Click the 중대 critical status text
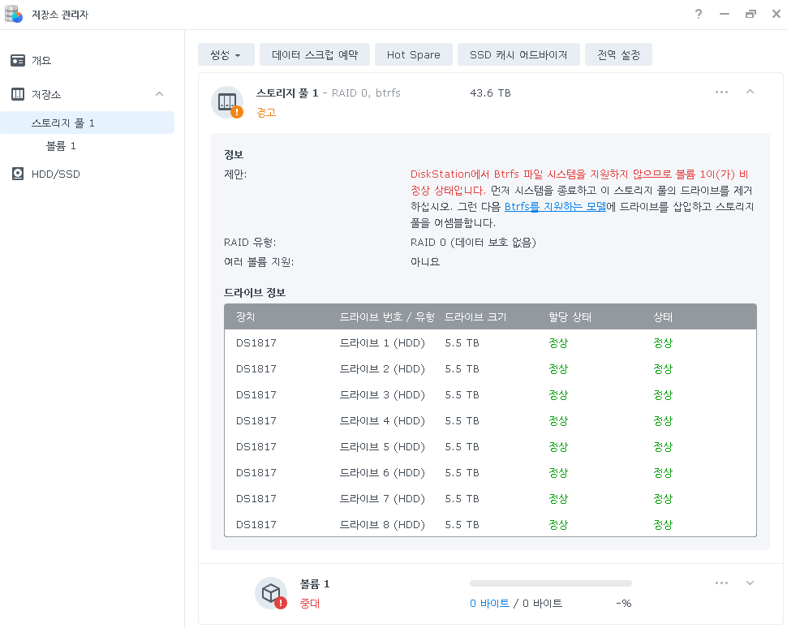The height and width of the screenshot is (628, 787). [310, 604]
